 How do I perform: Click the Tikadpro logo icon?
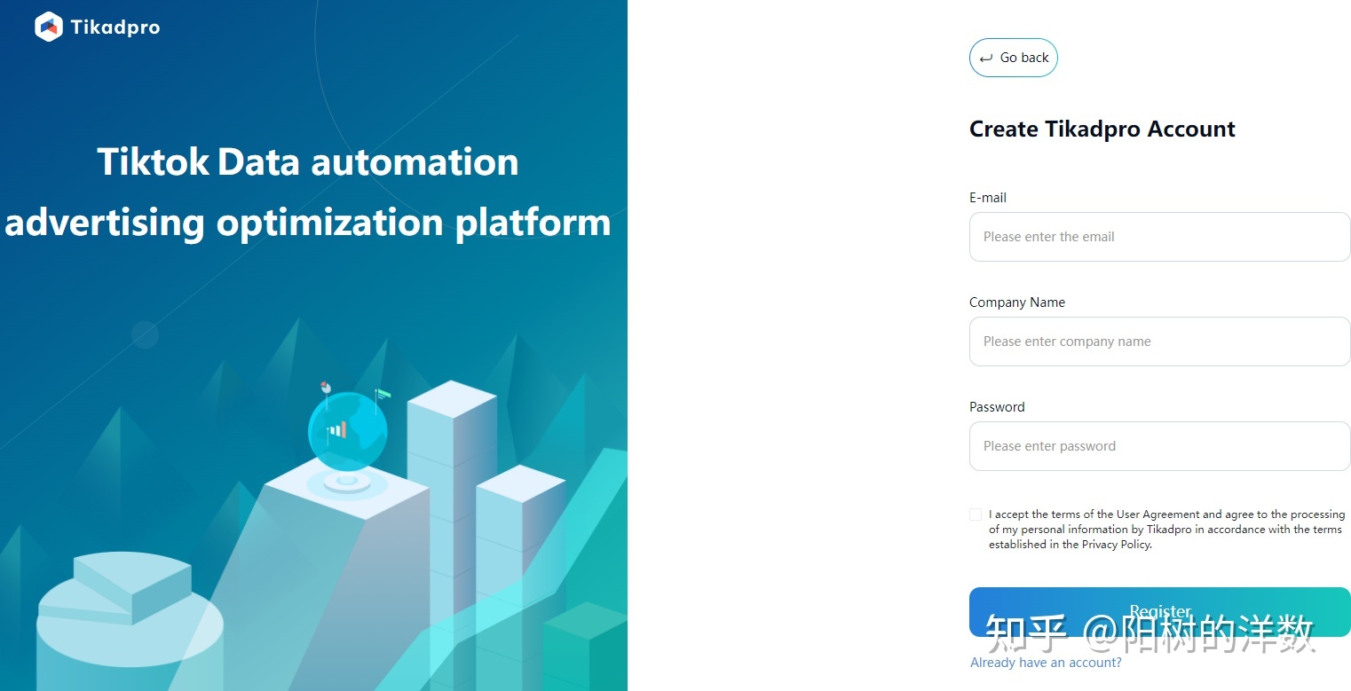pos(49,27)
